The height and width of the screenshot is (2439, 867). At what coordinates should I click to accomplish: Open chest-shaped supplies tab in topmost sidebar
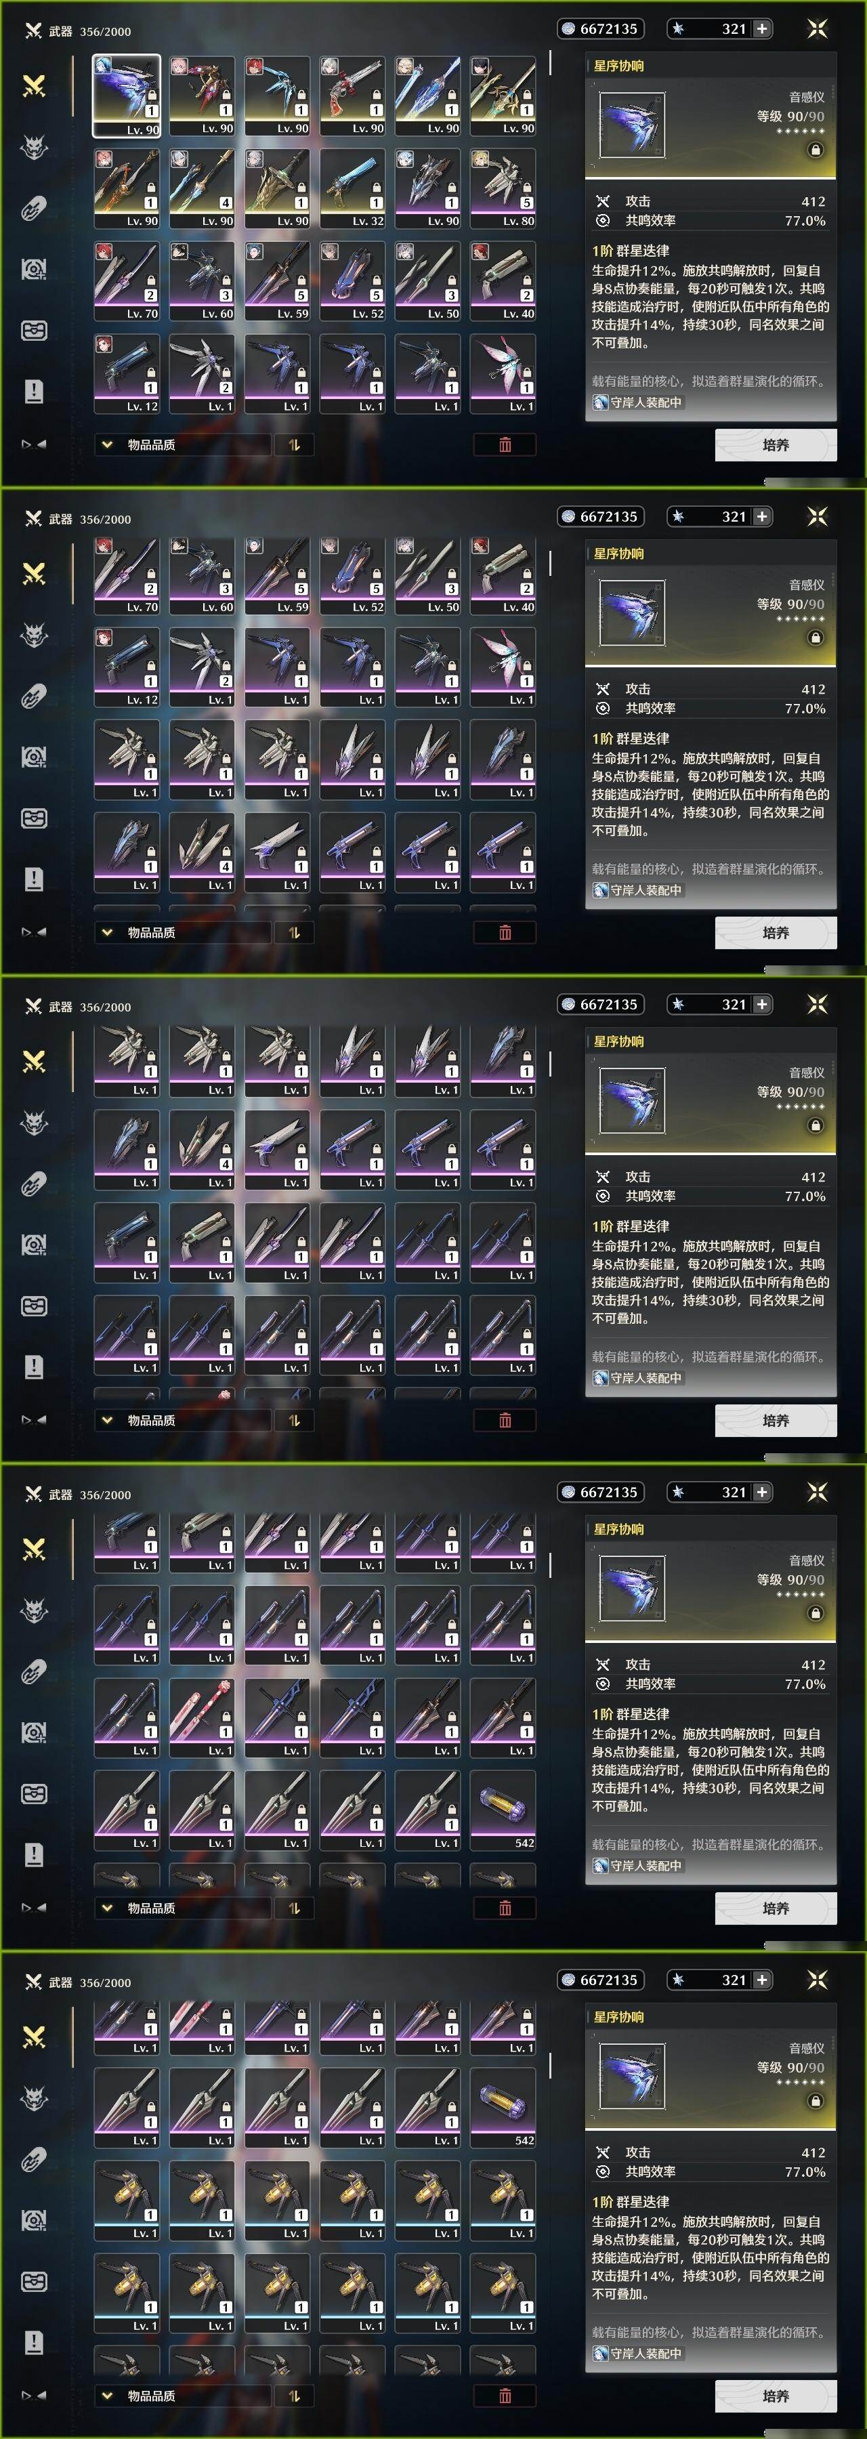[34, 331]
